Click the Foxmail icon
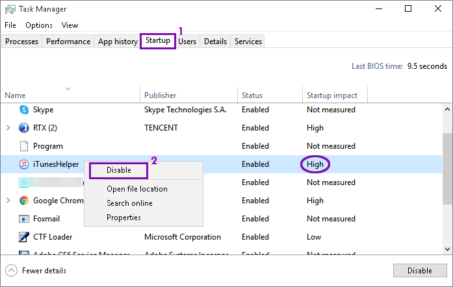The height and width of the screenshot is (287, 453). point(24,219)
